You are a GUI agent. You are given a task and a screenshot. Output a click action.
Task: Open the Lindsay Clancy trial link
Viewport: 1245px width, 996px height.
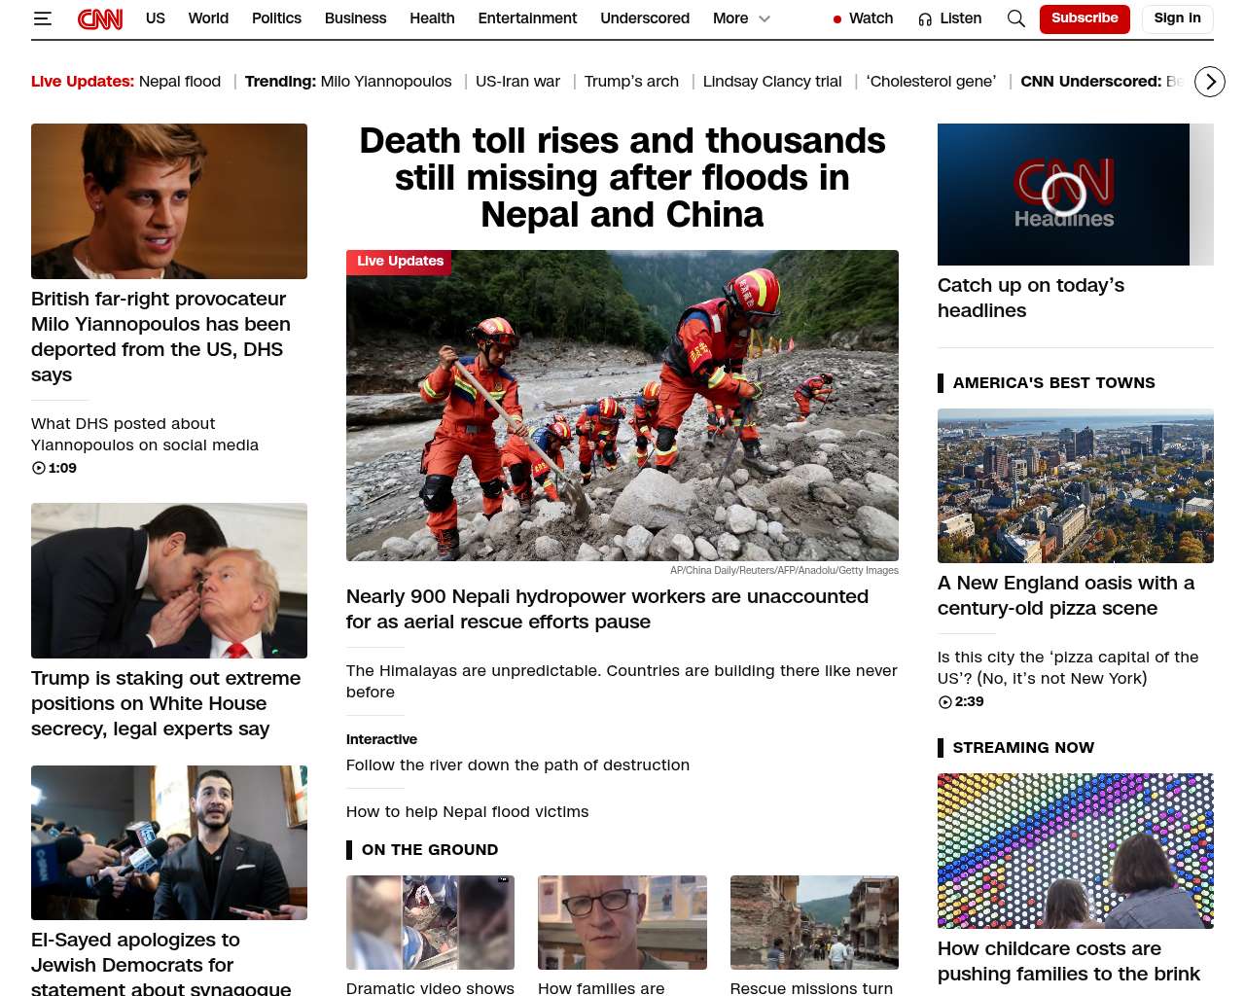click(772, 82)
